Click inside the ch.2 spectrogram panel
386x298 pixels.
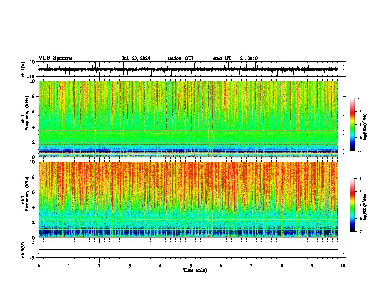tap(188, 200)
